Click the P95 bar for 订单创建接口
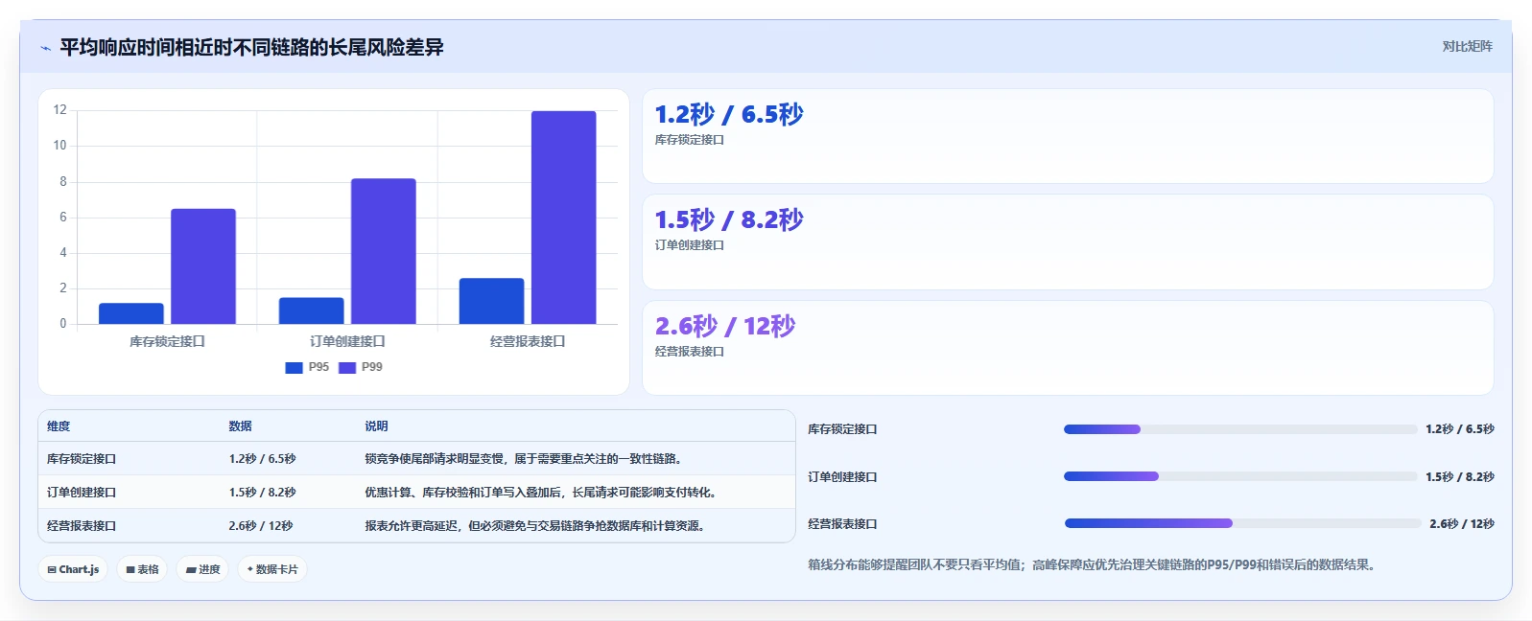The height and width of the screenshot is (621, 1532). click(311, 310)
